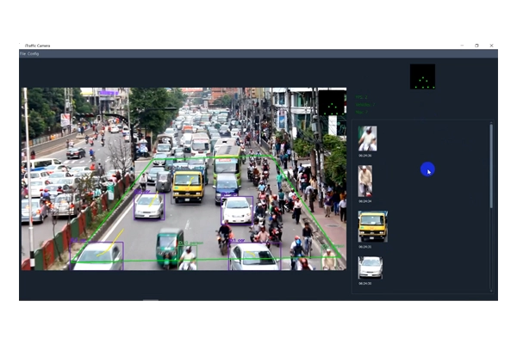
Task: Click the boxed white car center-right lane
Action: click(x=237, y=209)
